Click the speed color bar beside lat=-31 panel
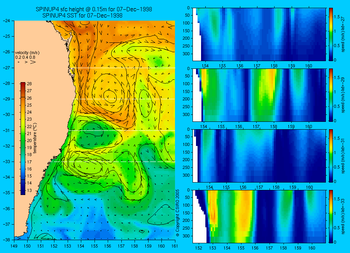 pos(331,156)
